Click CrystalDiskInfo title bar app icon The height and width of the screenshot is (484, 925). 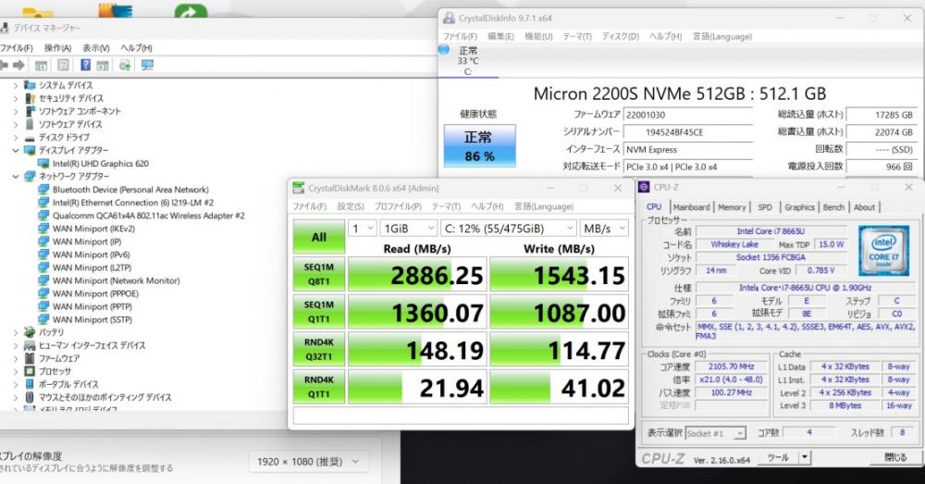tap(449, 19)
